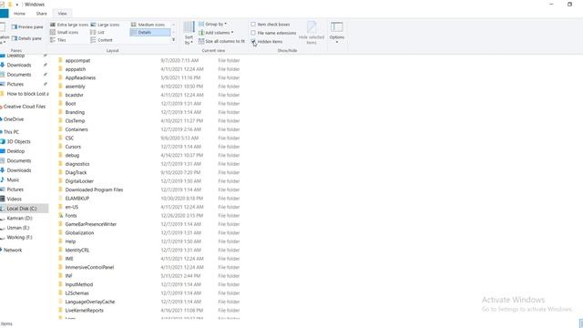
Task: Select the Cursors folder icon
Action: (60, 146)
